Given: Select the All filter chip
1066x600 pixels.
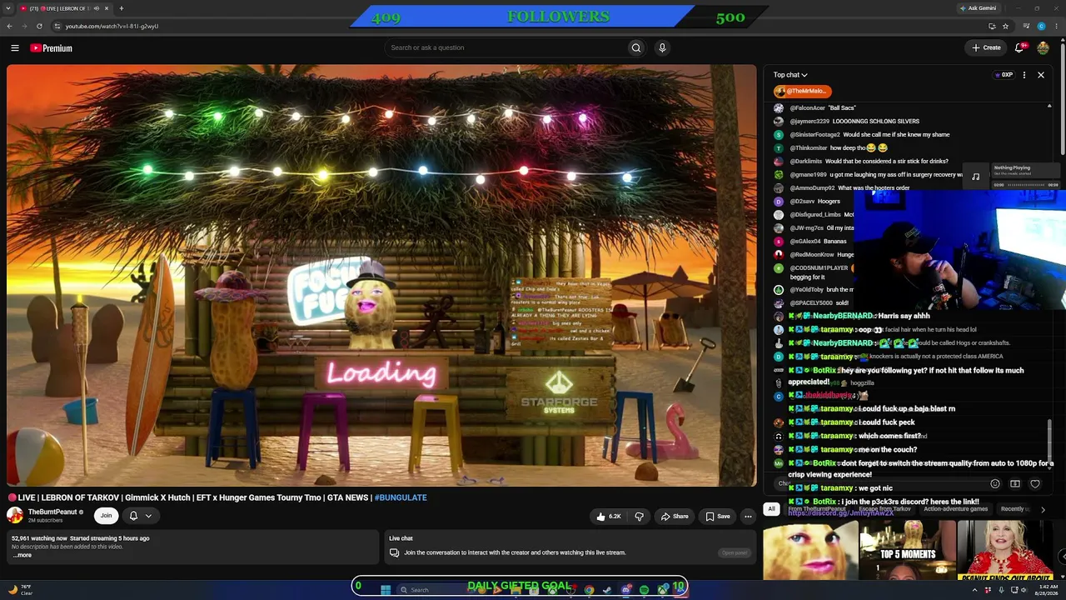Looking at the screenshot, I should pyautogui.click(x=771, y=508).
